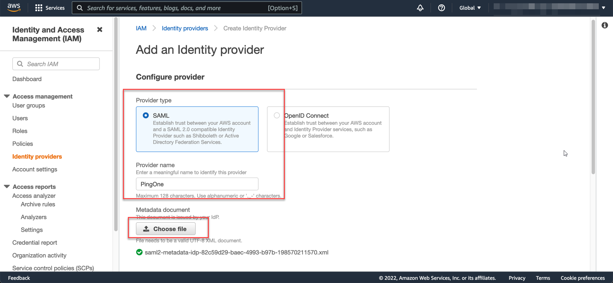This screenshot has height=283, width=613.
Task: Open the notifications bell icon
Action: pyautogui.click(x=420, y=8)
